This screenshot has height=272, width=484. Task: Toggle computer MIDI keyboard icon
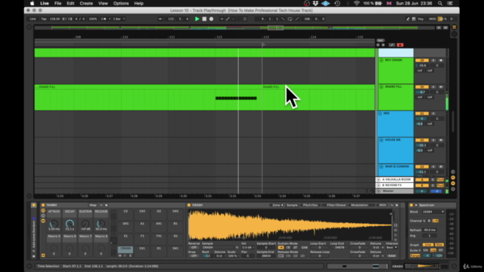(x=414, y=19)
